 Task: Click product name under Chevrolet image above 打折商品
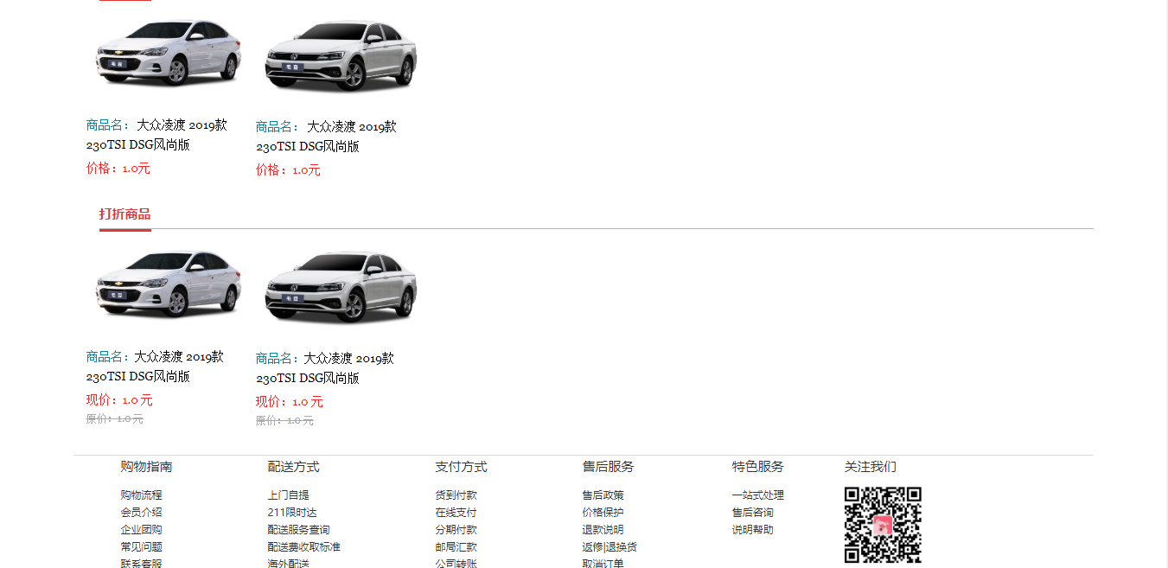click(x=156, y=135)
